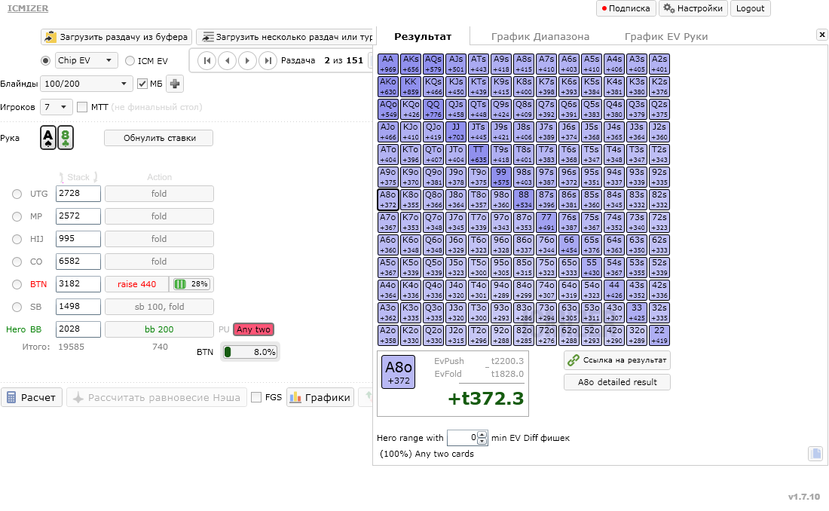Open Chip EV type dropdown
829x511 pixels.
pyautogui.click(x=86, y=60)
